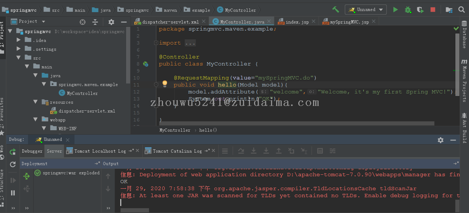This screenshot has height=213, width=469.
Task: Collapse the java folder
Action: click(35, 75)
